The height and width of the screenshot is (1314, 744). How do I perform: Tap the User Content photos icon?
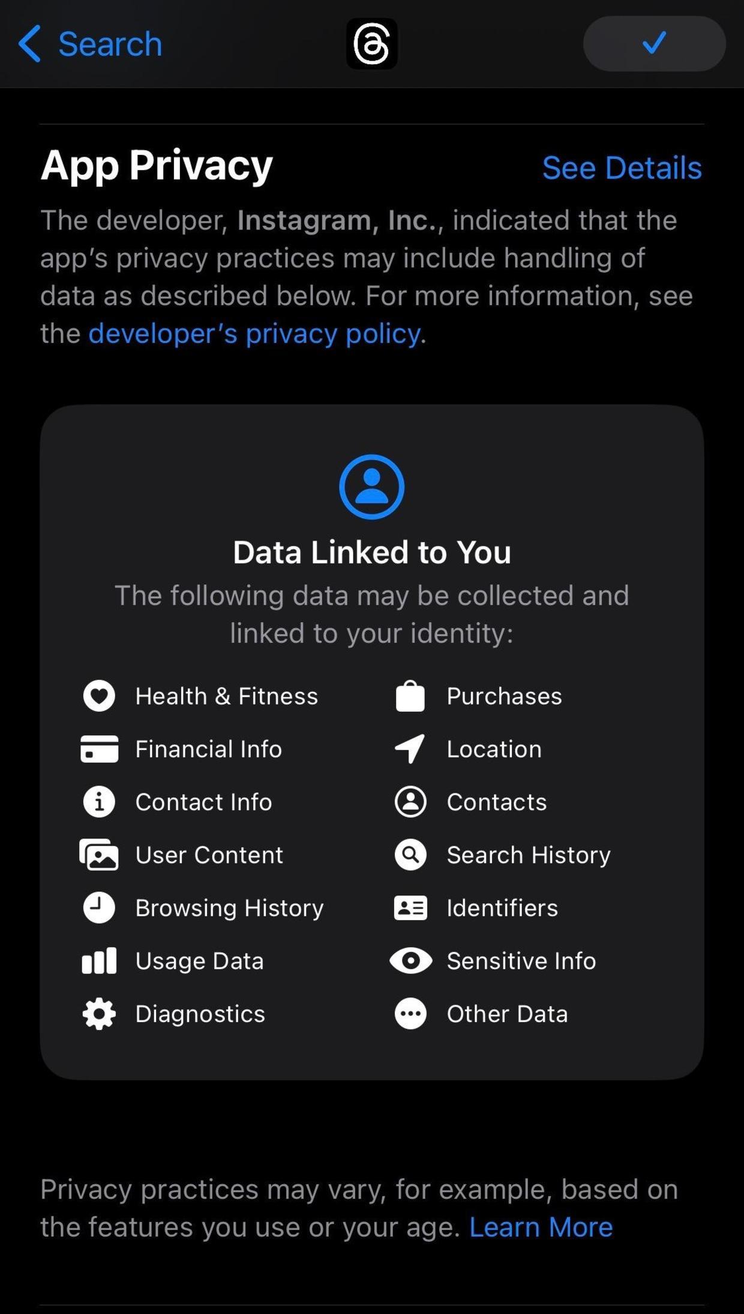[99, 855]
